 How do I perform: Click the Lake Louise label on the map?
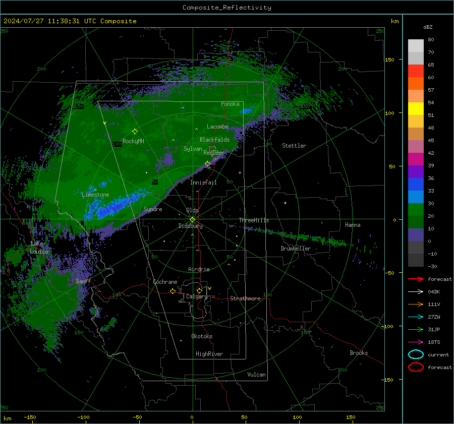pyautogui.click(x=39, y=248)
